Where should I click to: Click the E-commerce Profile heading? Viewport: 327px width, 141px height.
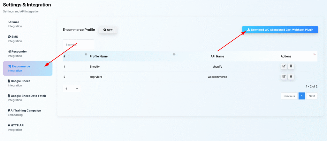pyautogui.click(x=79, y=30)
